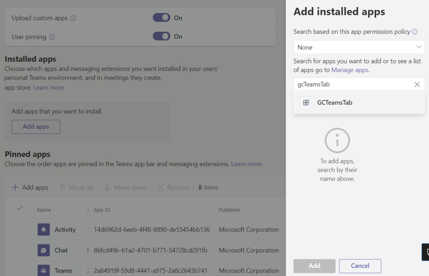Image resolution: width=429 pixels, height=276 pixels.
Task: Click the Add button in side panel
Action: pos(314,266)
